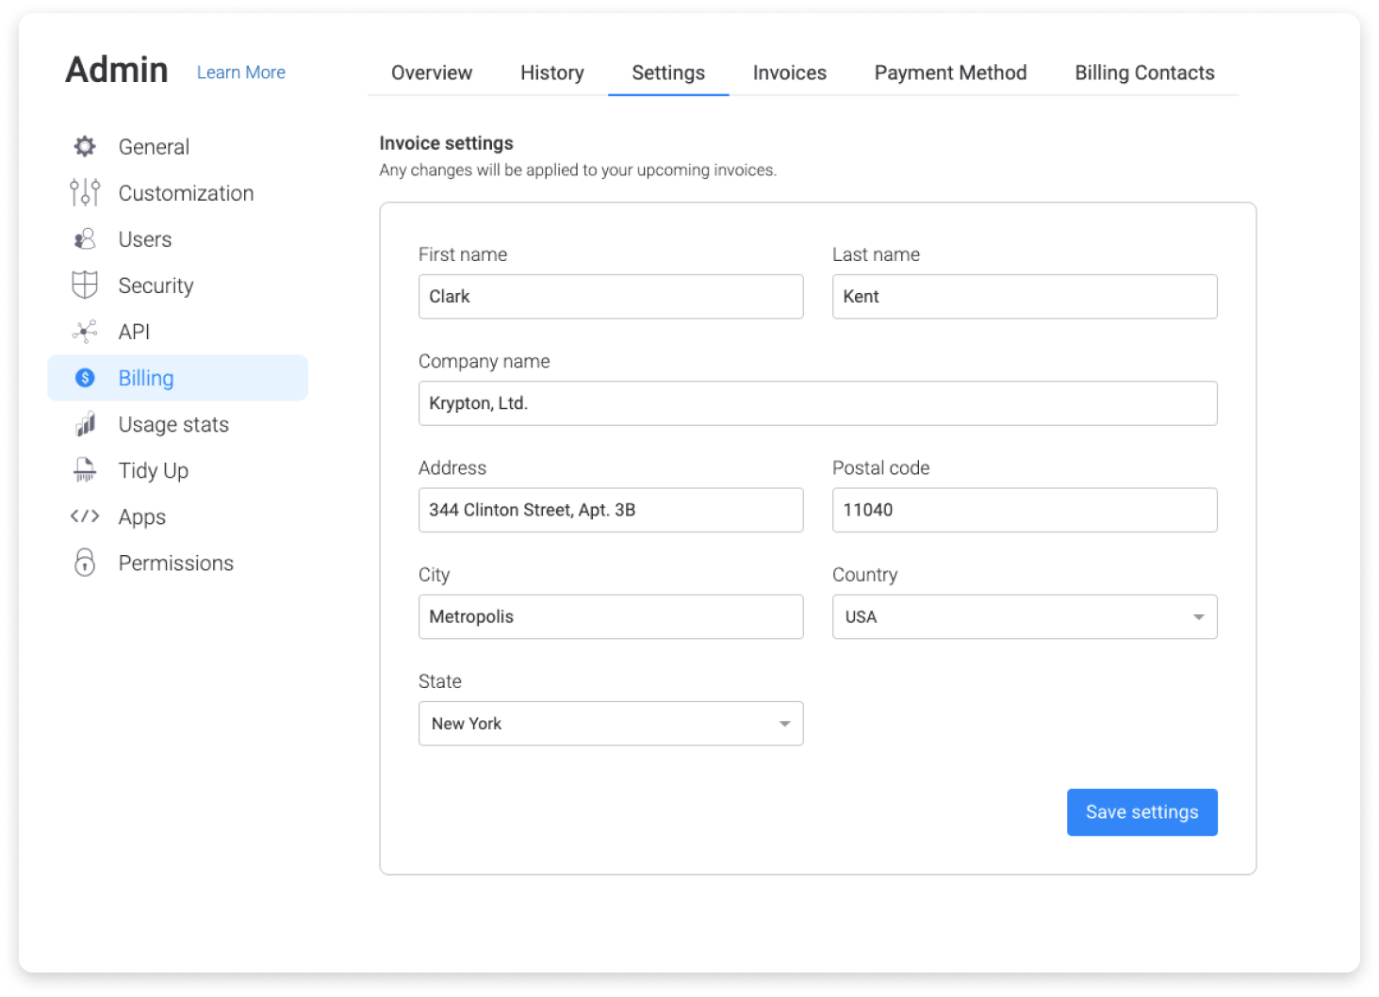Switch to the Overview tab

coord(432,73)
